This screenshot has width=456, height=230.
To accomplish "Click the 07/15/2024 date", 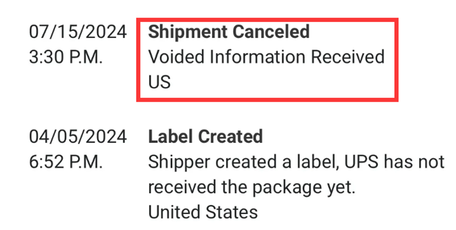I will [x=78, y=32].
